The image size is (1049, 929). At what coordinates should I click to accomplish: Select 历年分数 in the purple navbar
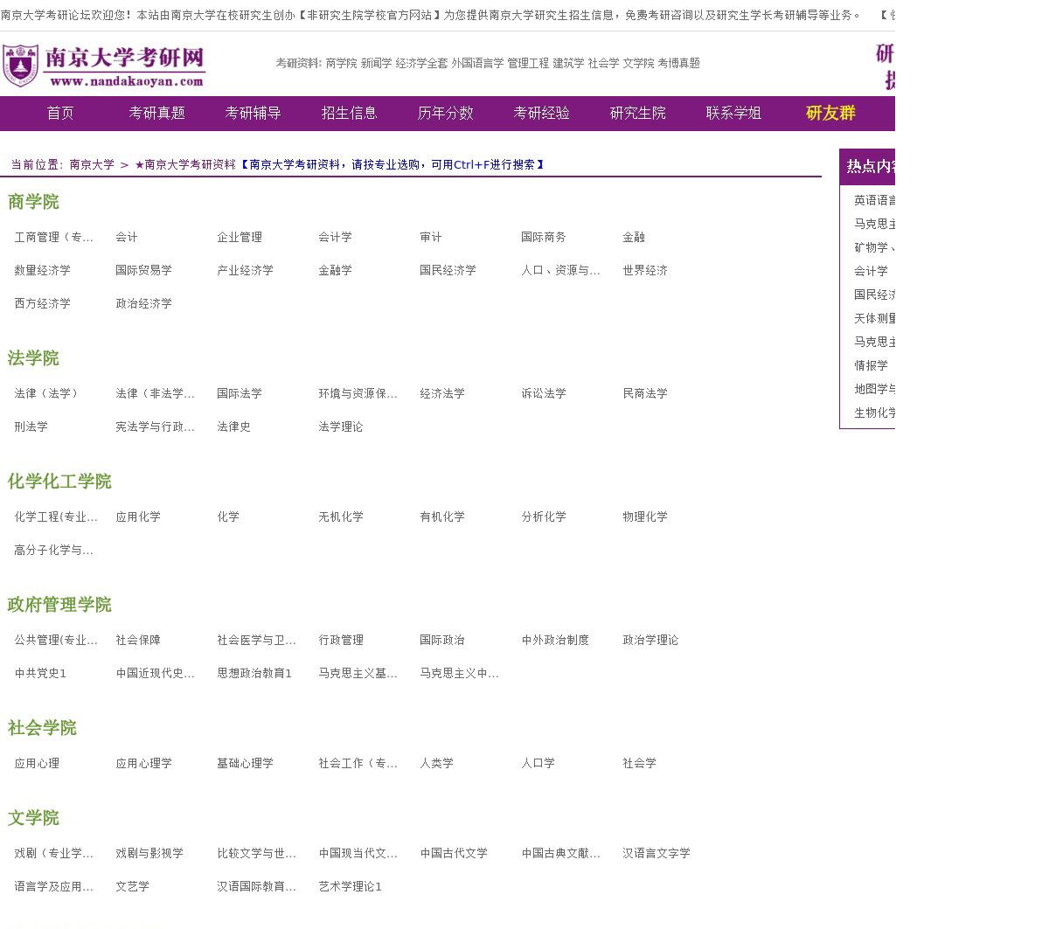point(445,114)
